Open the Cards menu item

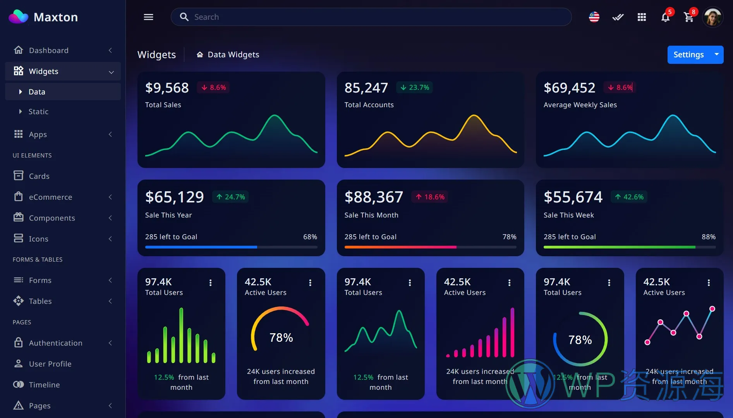pos(39,176)
